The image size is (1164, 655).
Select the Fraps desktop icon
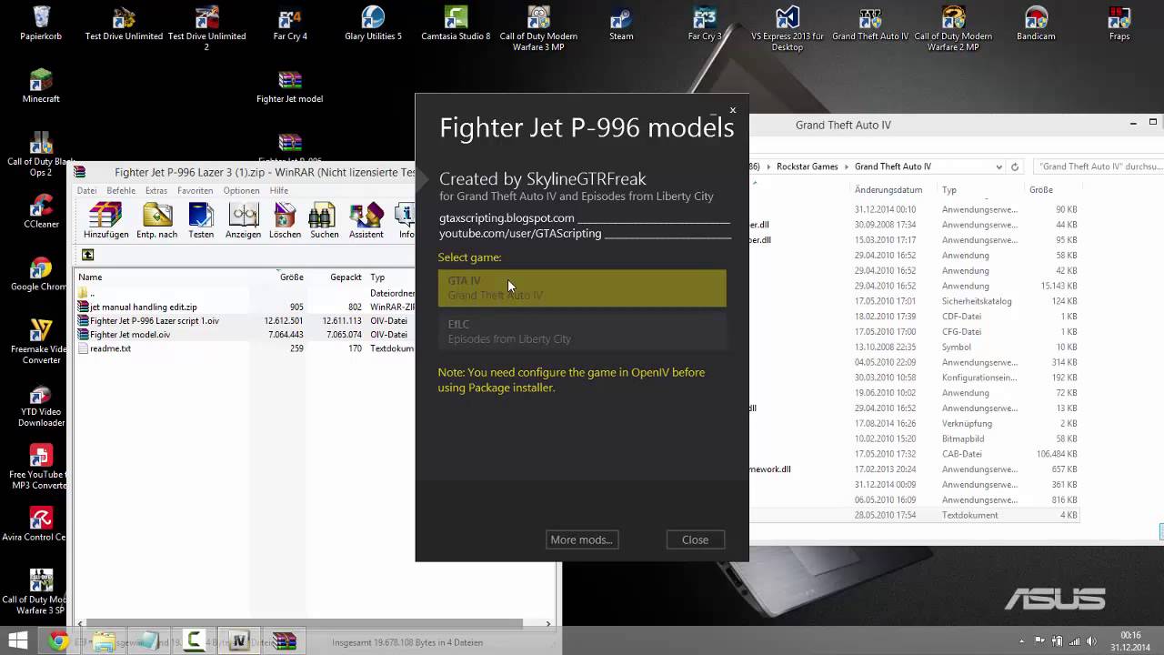1119,25
